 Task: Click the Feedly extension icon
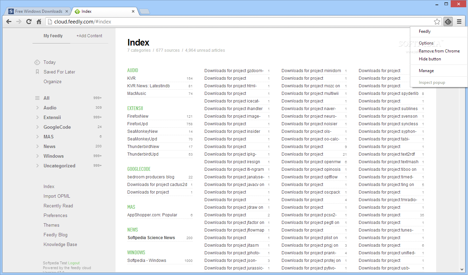pyautogui.click(x=448, y=22)
